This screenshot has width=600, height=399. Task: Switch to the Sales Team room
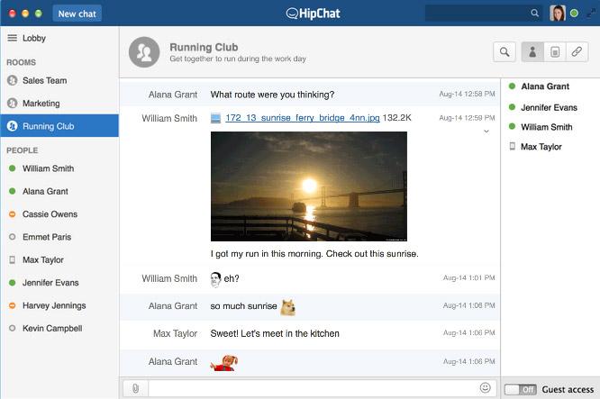click(44, 80)
